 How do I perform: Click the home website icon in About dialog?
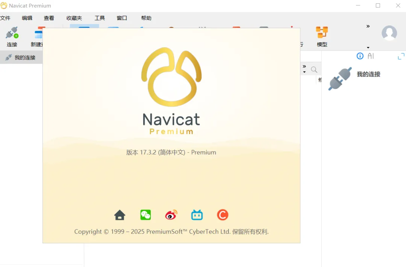120,215
